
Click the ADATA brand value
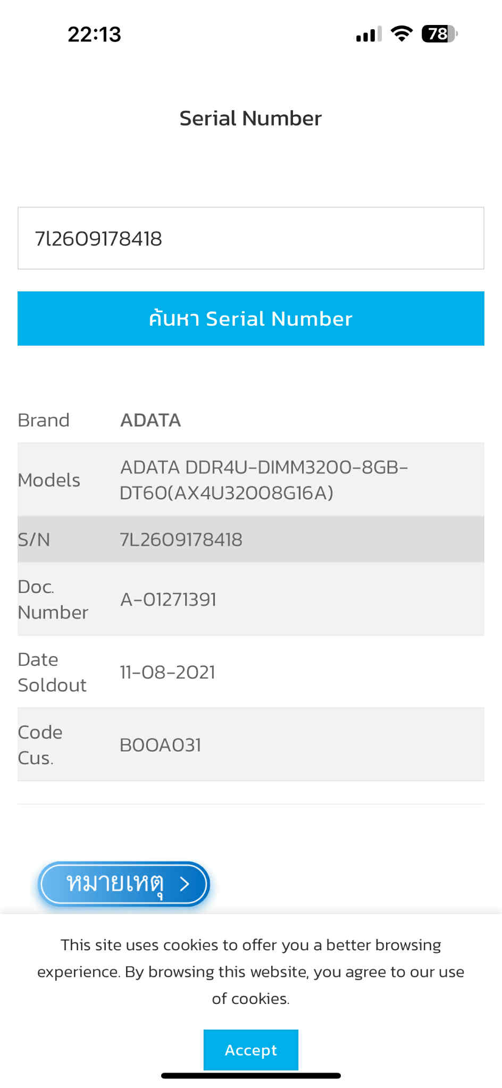coord(151,420)
